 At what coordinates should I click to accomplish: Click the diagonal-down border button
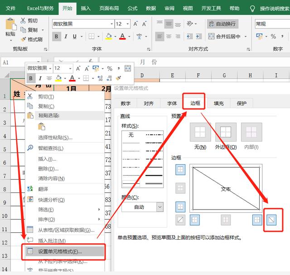271,220
